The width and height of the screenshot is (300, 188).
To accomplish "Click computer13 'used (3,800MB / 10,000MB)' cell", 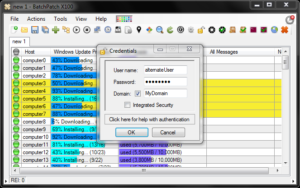I will pos(162,160).
